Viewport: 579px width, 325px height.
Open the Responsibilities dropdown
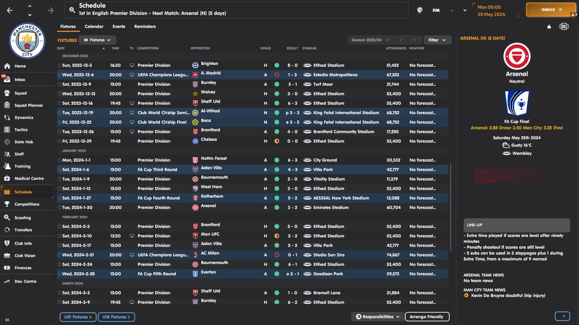pos(378,317)
